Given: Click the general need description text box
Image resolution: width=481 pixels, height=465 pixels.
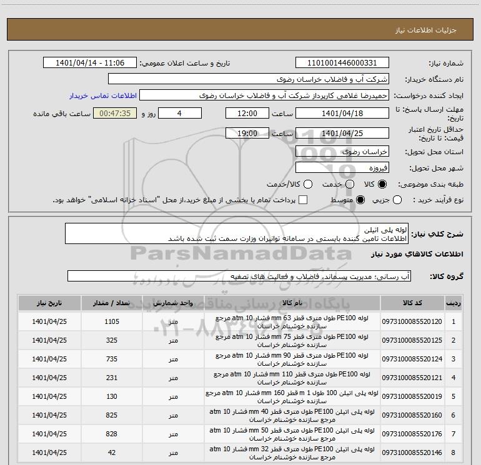Looking at the screenshot, I should (x=237, y=234).
